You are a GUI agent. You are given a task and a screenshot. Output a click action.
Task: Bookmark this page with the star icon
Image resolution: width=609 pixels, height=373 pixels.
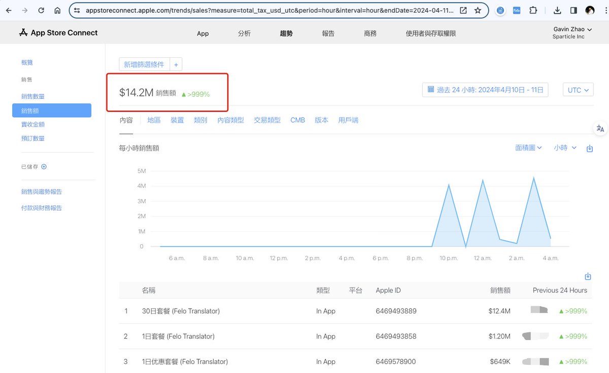[478, 10]
